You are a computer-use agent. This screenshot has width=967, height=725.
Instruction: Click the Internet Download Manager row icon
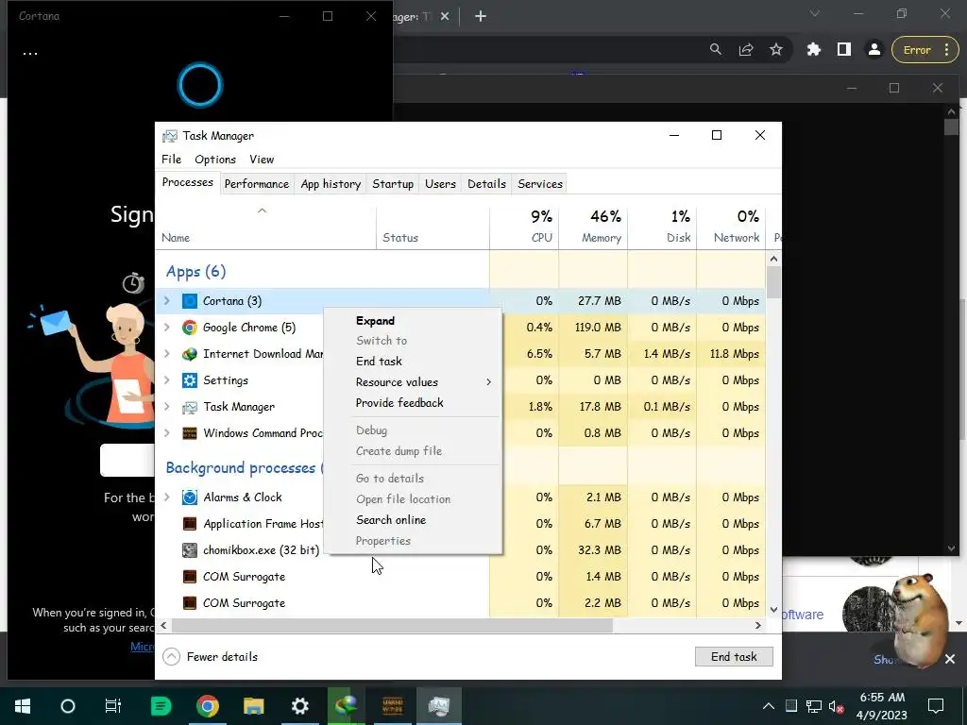point(189,354)
